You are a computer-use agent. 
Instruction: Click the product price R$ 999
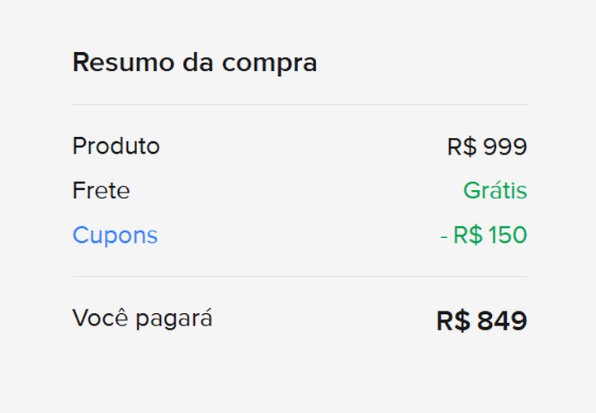pos(487,147)
